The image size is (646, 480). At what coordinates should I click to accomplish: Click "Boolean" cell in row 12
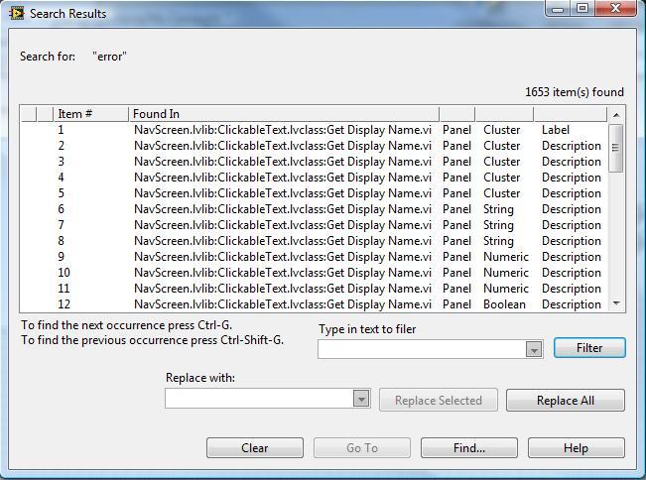504,304
